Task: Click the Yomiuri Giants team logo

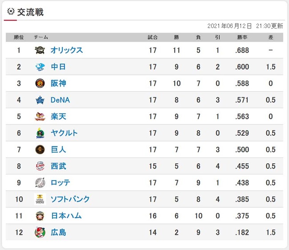Action: point(40,150)
